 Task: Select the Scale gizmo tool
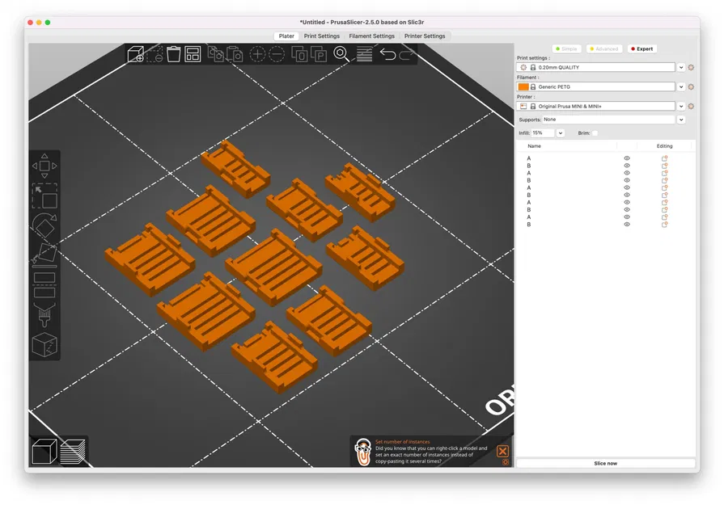click(44, 196)
